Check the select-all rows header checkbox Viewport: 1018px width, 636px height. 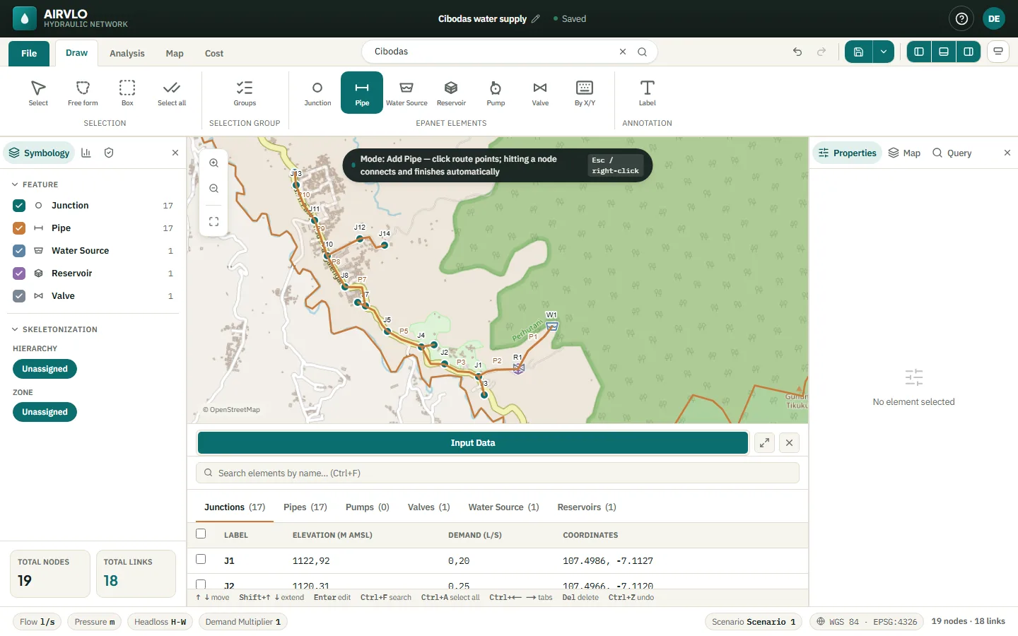201,534
